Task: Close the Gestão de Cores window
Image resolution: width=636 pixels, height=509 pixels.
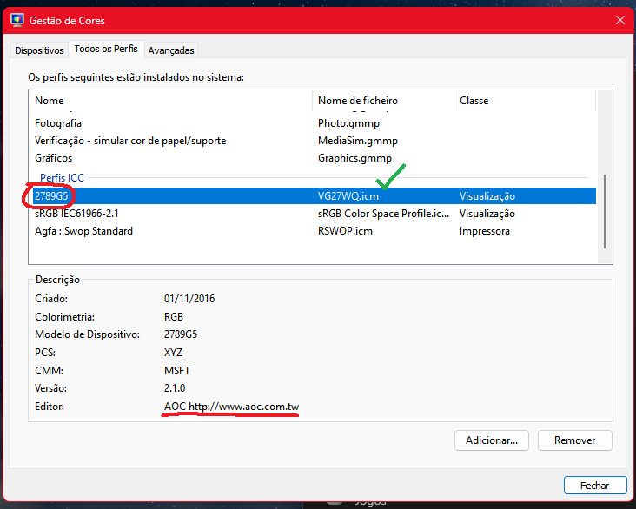Action: (x=619, y=20)
